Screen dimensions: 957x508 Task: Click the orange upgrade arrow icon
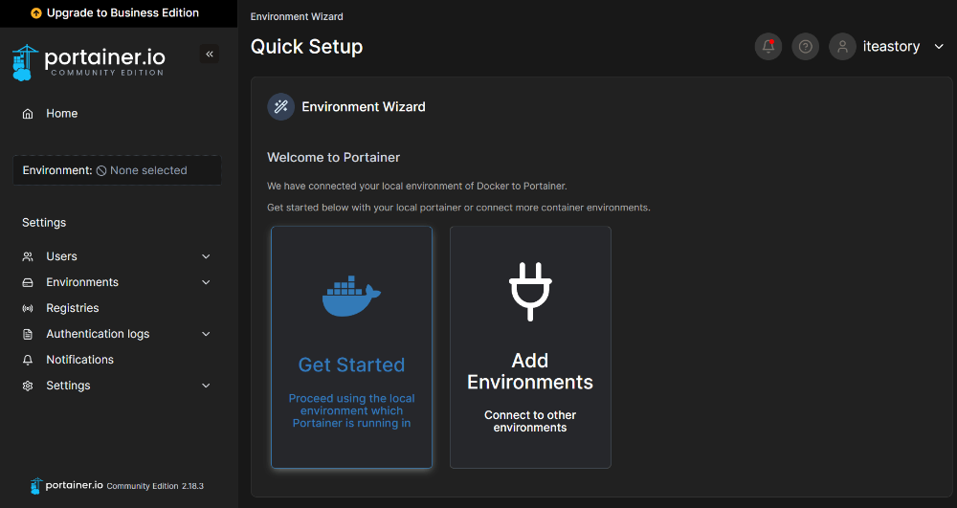tap(36, 12)
